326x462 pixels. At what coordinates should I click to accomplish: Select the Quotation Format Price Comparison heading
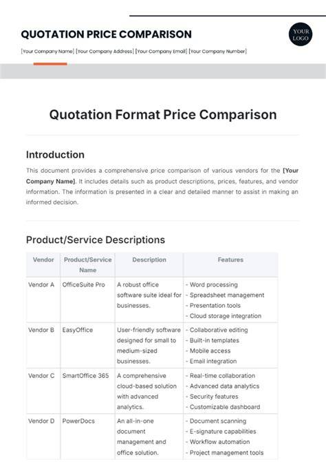tap(163, 114)
